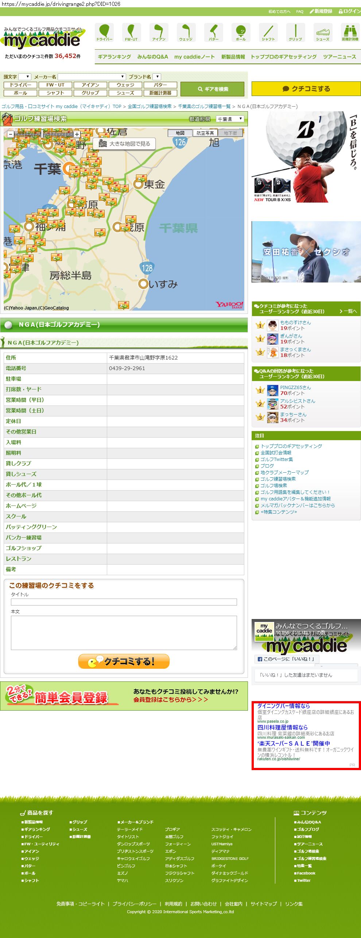Open みんなのQ&A menu item
The image size is (361, 938).
pyautogui.click(x=153, y=57)
